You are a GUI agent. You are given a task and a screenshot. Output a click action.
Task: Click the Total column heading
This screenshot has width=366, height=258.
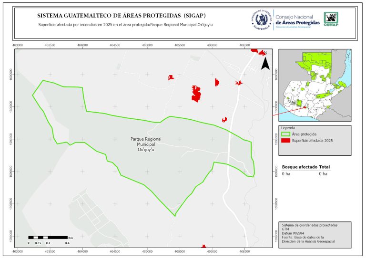click(x=325, y=167)
